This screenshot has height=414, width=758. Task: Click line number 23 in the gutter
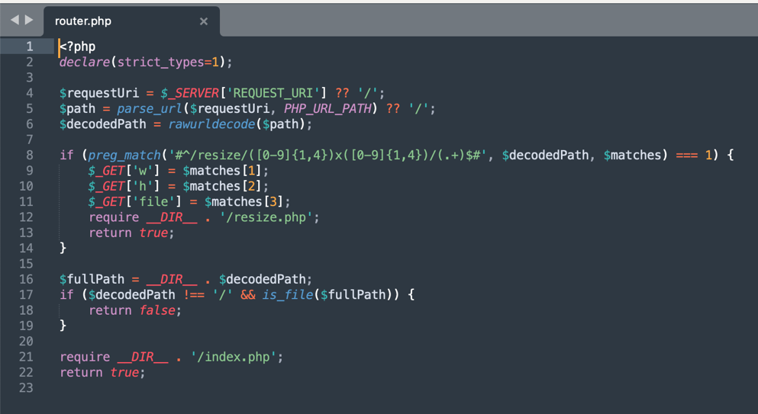pos(26,388)
